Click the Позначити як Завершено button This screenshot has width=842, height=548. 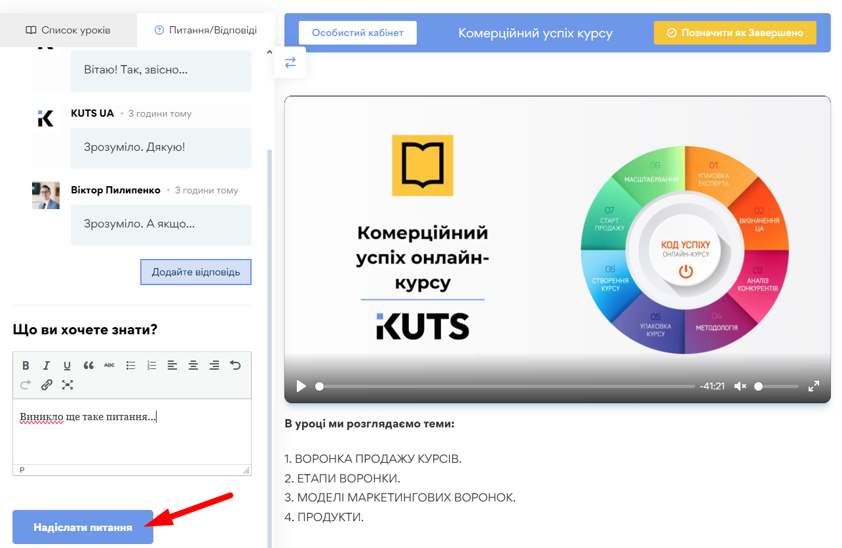[735, 33]
